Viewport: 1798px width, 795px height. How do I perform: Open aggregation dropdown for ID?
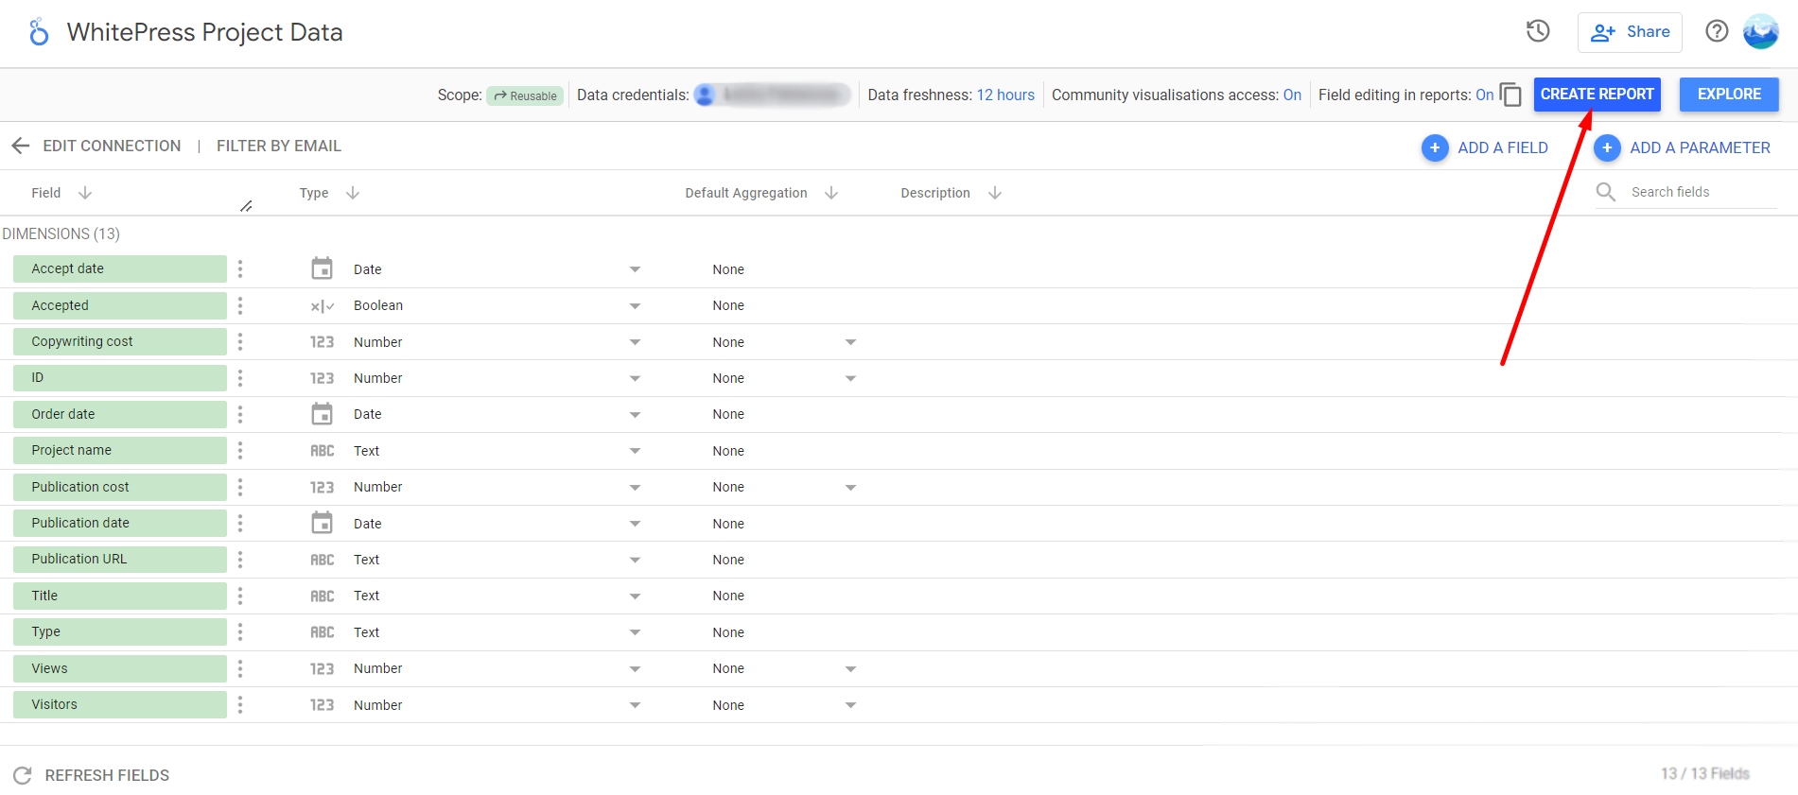[x=850, y=378]
